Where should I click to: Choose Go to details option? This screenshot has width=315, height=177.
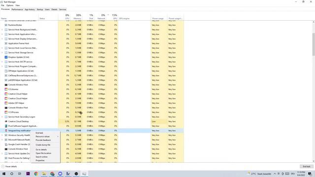pyautogui.click(x=45, y=149)
